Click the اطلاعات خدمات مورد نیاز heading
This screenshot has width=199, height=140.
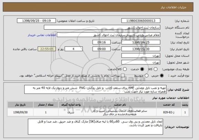[171, 98]
